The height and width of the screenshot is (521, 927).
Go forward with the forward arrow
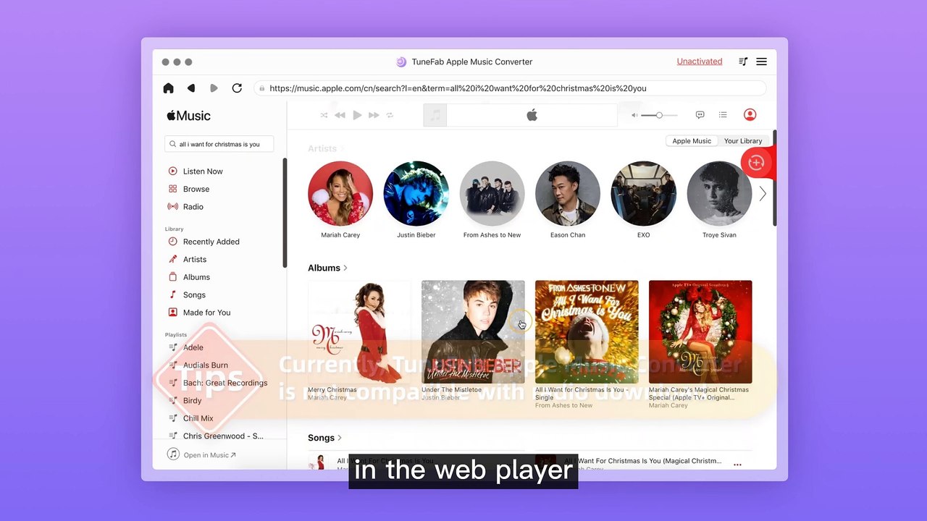(x=214, y=88)
